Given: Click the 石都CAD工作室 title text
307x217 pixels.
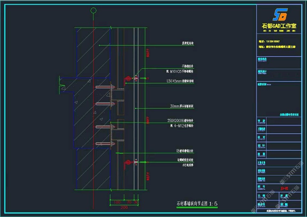Looking at the screenshot, I should 280,26.
